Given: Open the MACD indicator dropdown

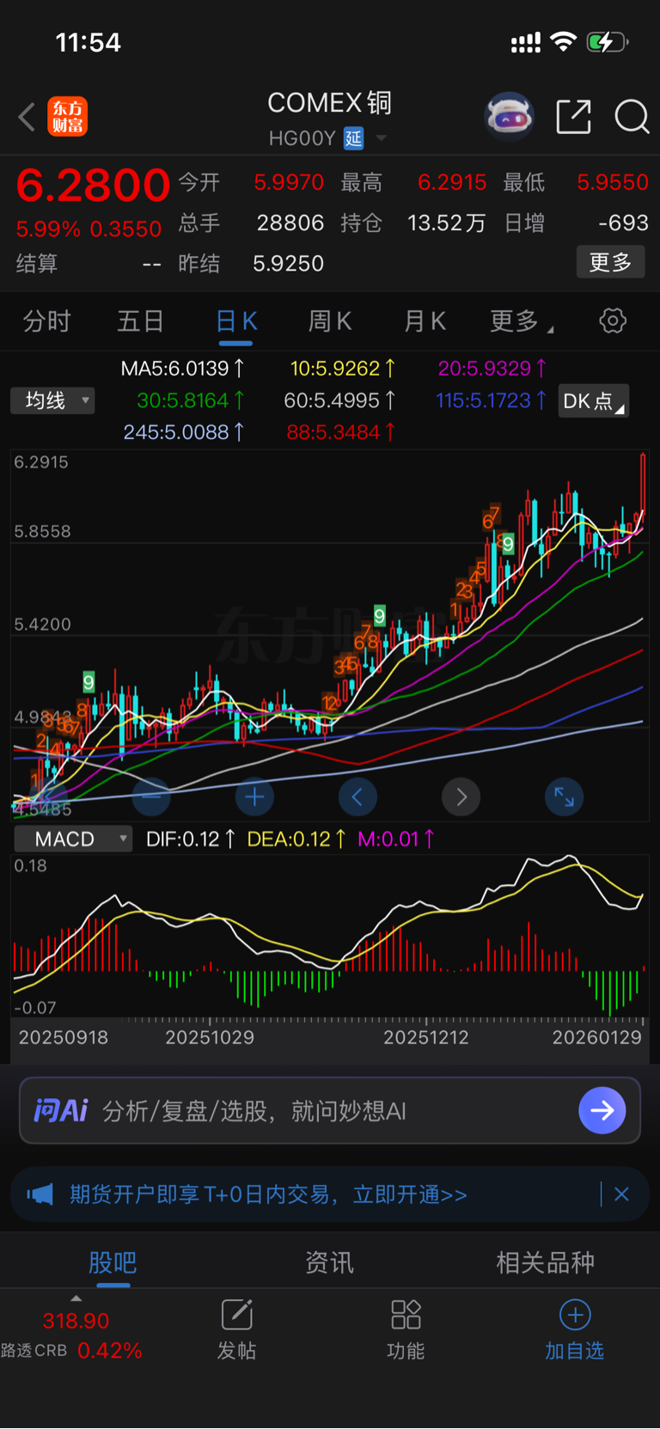Looking at the screenshot, I should (x=73, y=840).
